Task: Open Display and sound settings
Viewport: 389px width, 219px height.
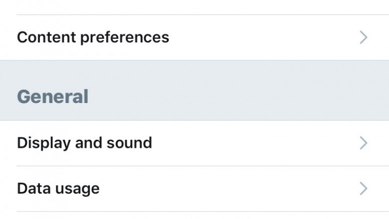Action: (84, 143)
